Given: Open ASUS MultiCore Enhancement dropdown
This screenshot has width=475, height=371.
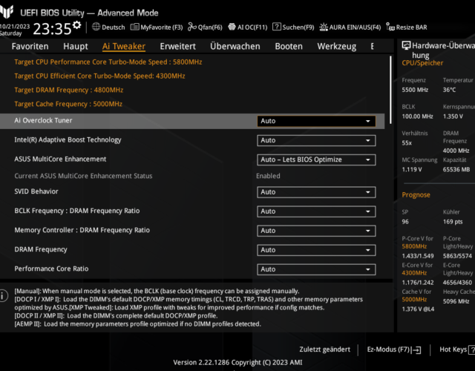Looking at the screenshot, I should tap(316, 160).
